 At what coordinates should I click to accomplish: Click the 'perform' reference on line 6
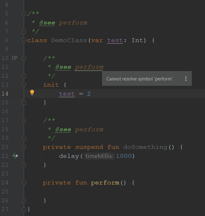73,23
